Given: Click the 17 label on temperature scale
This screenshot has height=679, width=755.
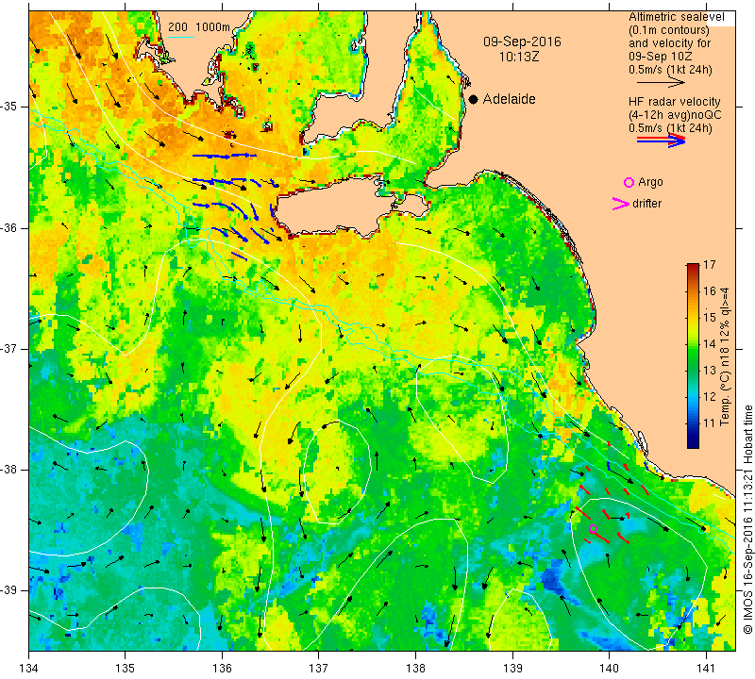Looking at the screenshot, I should point(710,265).
